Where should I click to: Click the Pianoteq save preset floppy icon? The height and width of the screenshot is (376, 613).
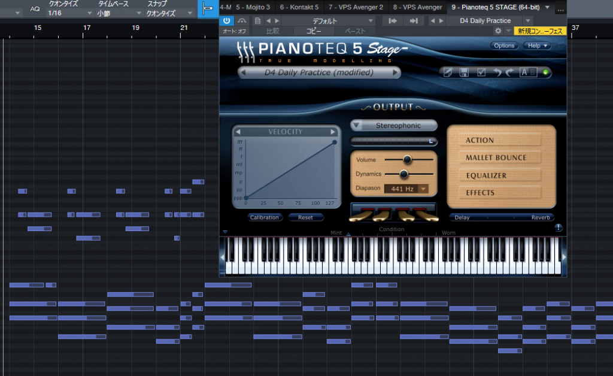[464, 72]
